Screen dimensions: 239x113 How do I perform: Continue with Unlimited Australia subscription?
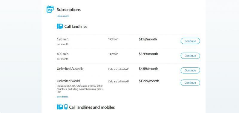click(x=190, y=70)
